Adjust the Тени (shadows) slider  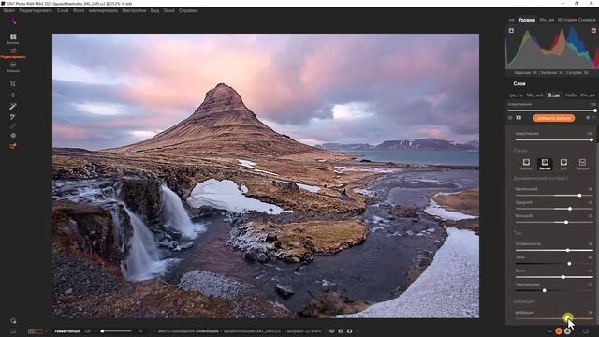554,264
